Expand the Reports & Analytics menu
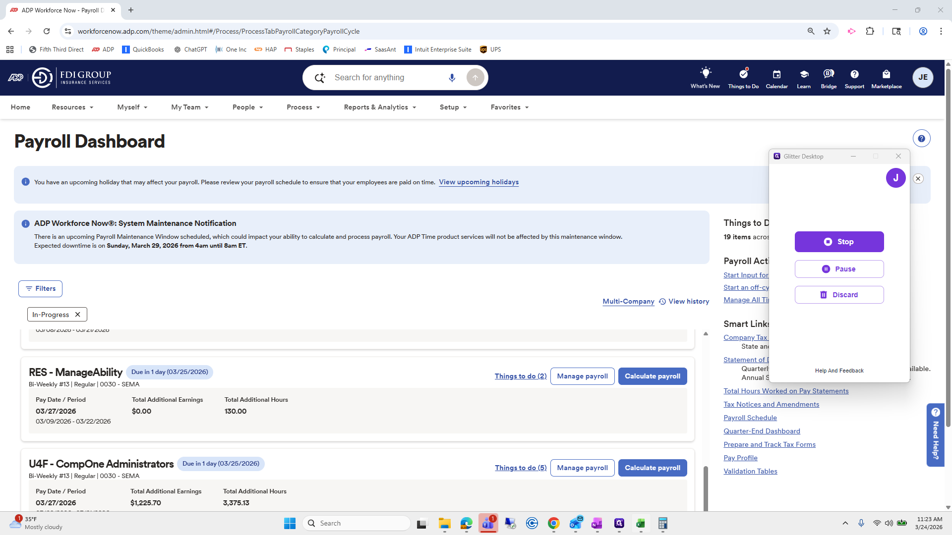The height and width of the screenshot is (535, 952). coord(380,107)
